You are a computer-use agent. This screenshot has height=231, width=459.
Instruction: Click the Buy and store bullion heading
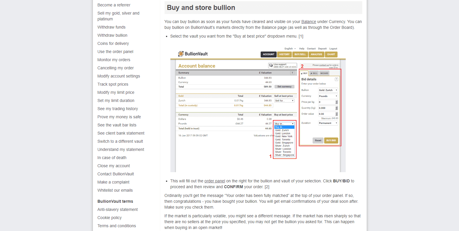(x=201, y=8)
